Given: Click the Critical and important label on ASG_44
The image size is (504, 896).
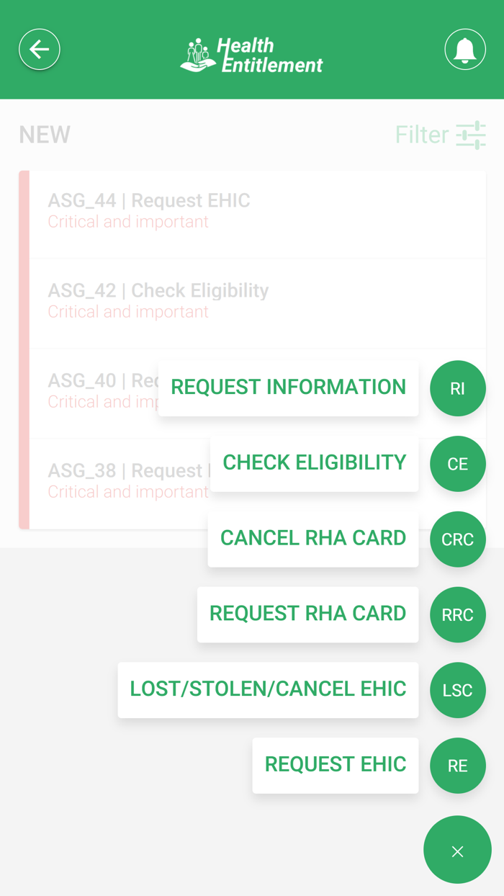Looking at the screenshot, I should click(x=127, y=222).
